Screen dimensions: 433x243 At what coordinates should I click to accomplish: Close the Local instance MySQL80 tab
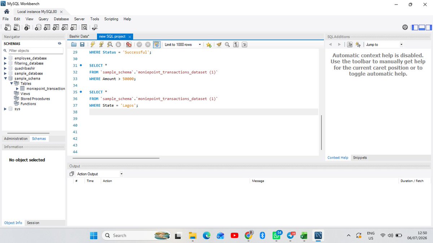click(61, 12)
